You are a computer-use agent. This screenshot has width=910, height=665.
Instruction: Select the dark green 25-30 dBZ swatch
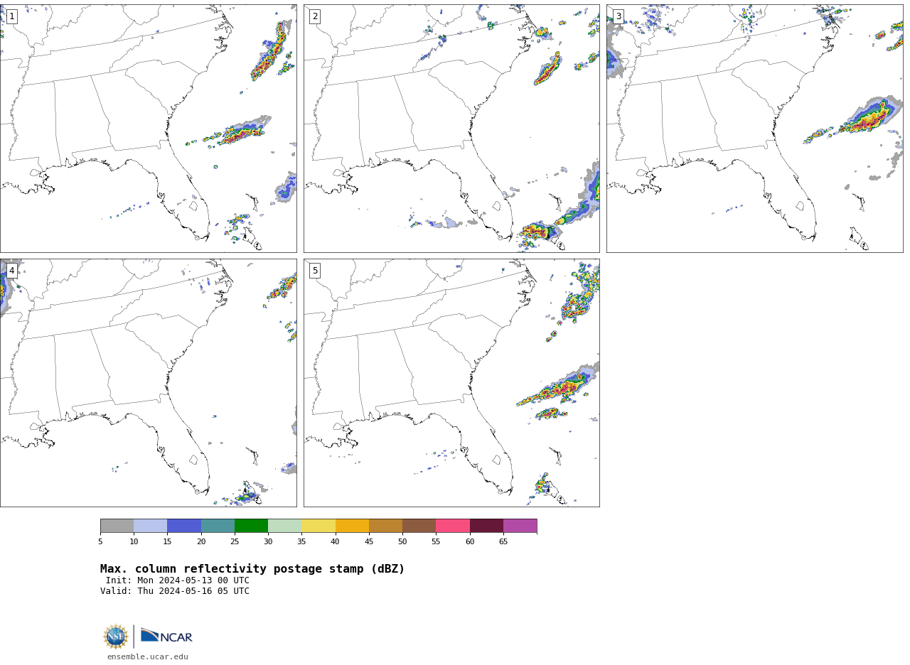tap(251, 526)
